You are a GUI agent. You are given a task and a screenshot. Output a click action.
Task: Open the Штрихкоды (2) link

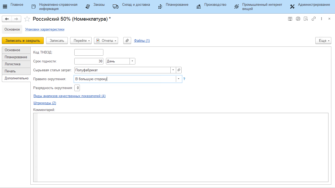click(x=45, y=103)
